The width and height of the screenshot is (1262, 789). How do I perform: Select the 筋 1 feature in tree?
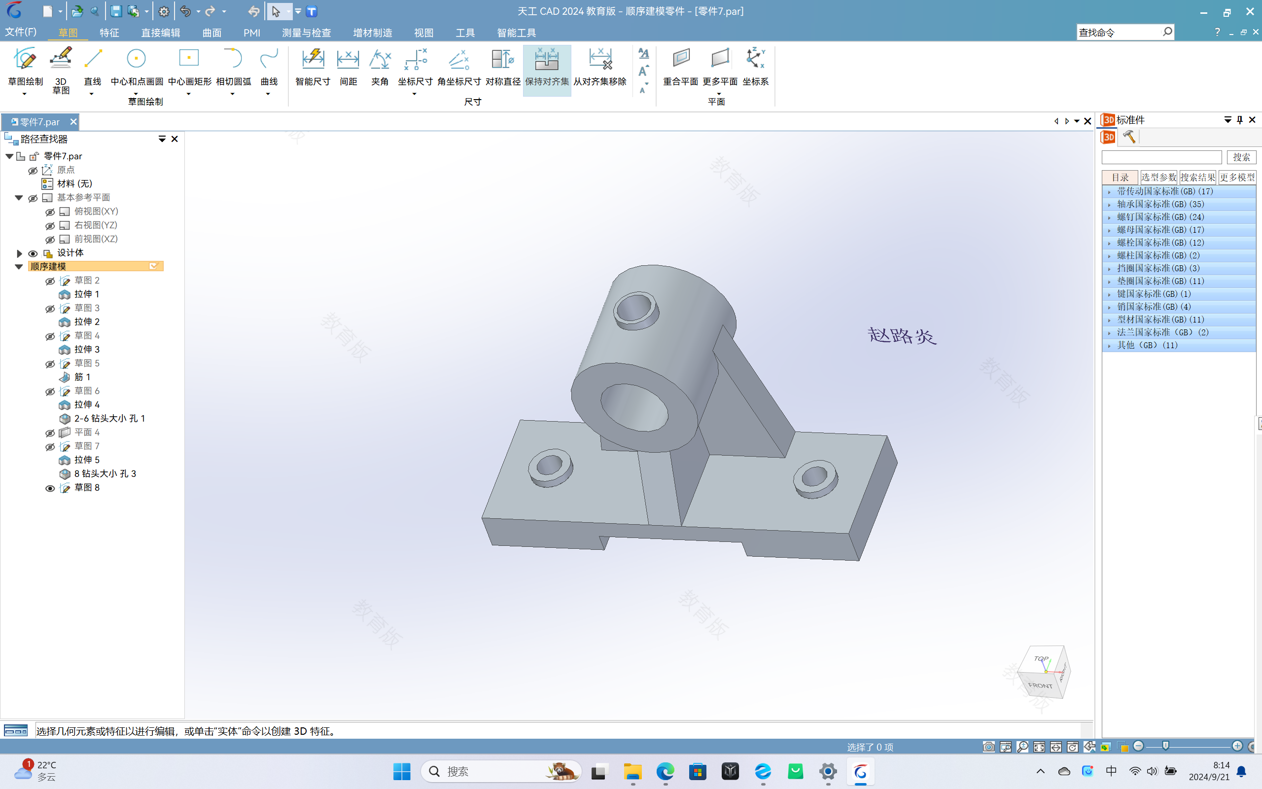(x=82, y=377)
